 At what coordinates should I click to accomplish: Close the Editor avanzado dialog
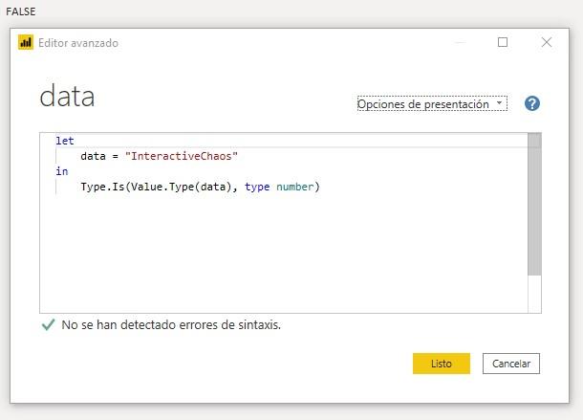coord(547,43)
